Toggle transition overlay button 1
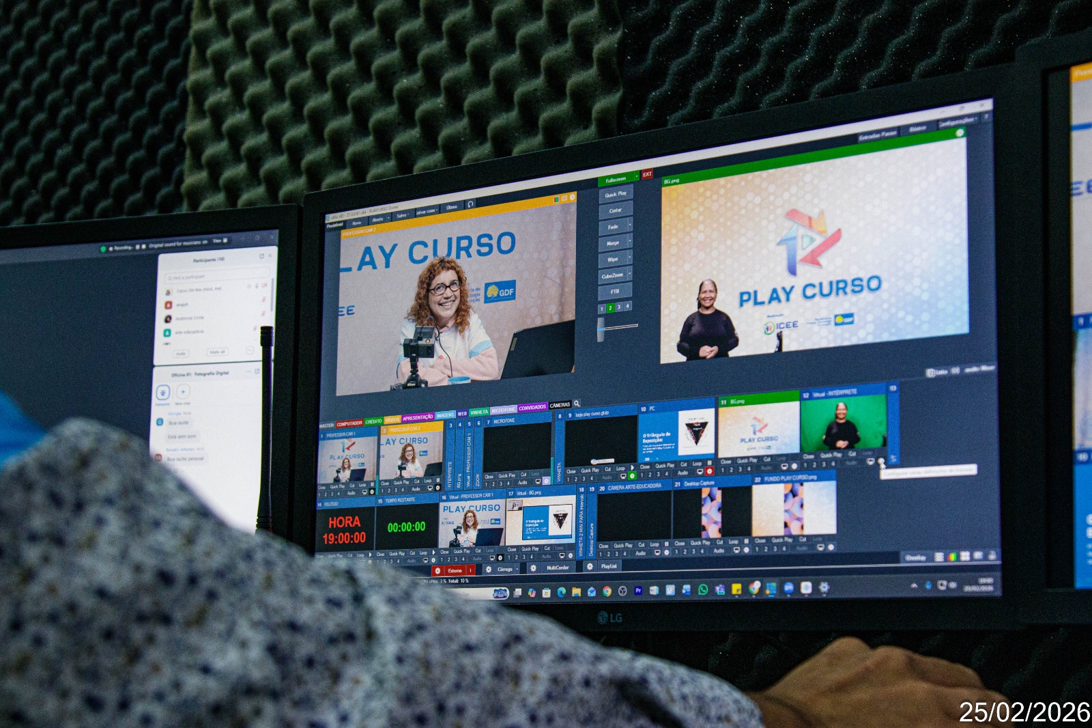1092x728 pixels. [x=602, y=309]
